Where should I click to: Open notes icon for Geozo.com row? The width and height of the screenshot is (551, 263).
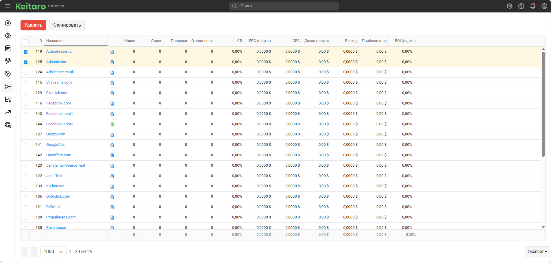[x=112, y=135]
